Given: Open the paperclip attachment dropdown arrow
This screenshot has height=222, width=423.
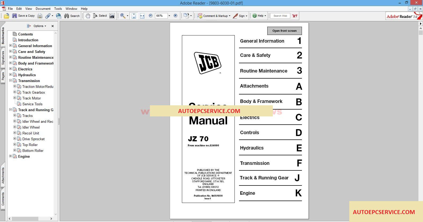Looking at the screenshot, I should (52, 16).
